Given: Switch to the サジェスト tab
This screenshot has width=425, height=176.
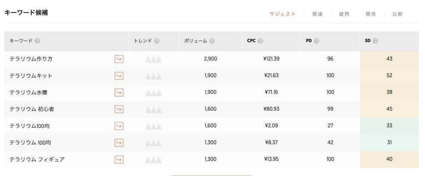Looking at the screenshot, I should pos(283,14).
